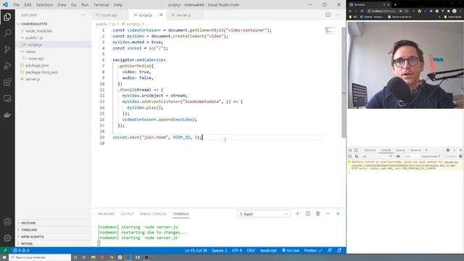Split the terminal panel

coord(307,214)
